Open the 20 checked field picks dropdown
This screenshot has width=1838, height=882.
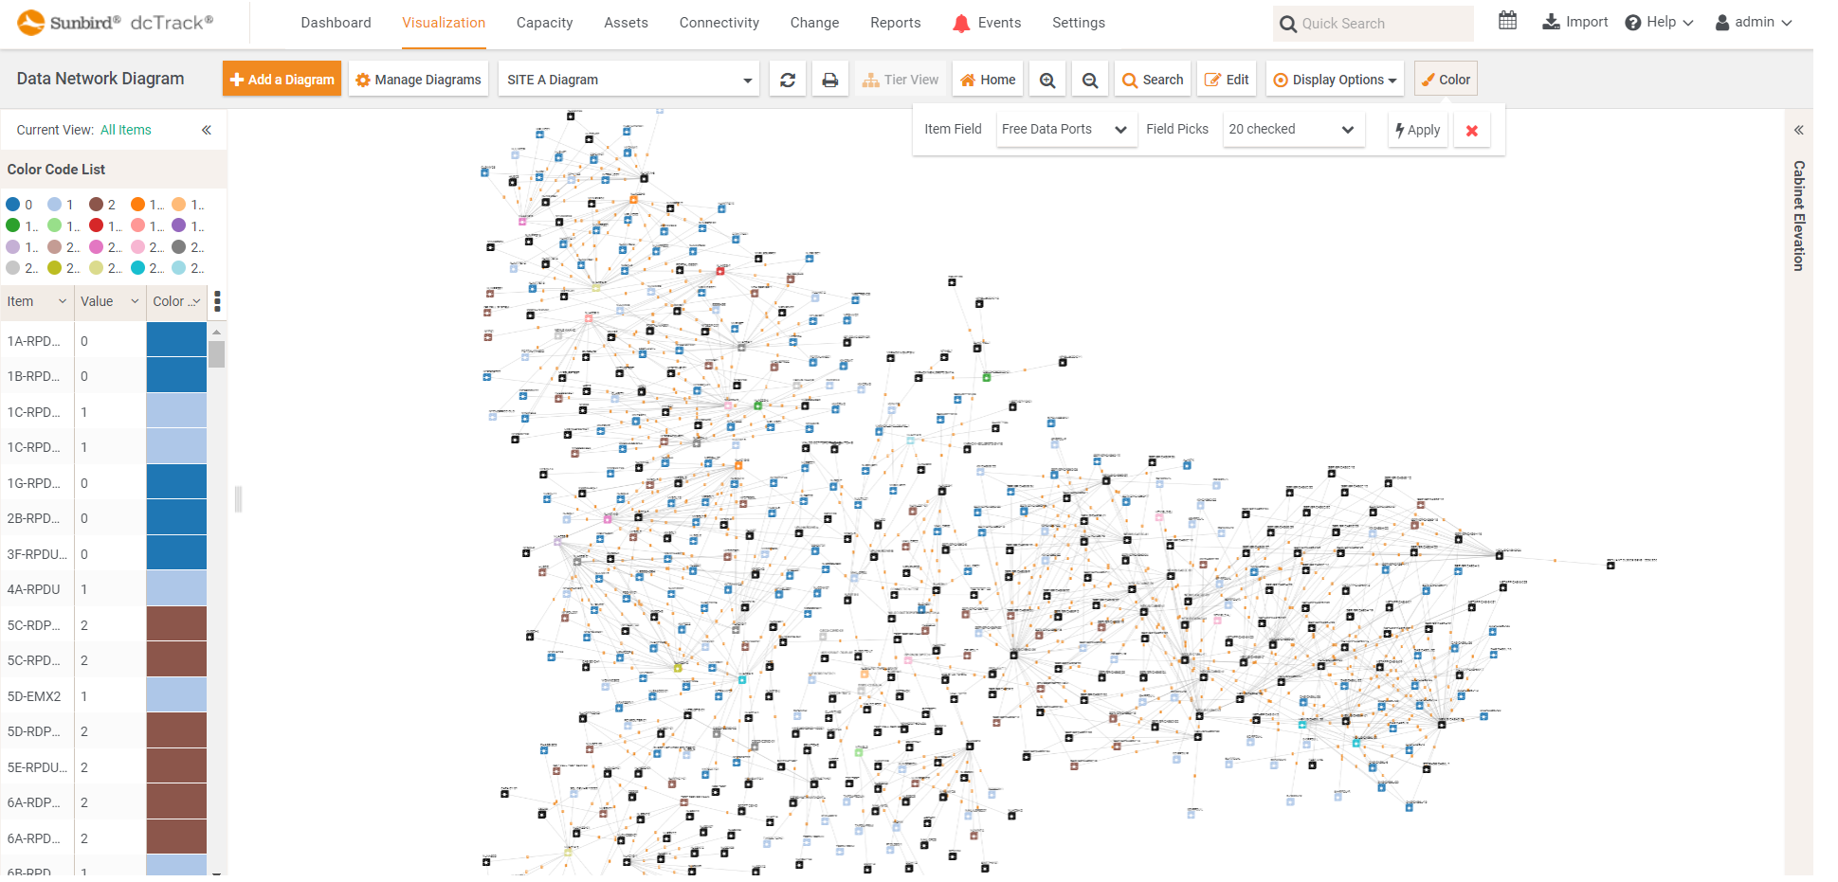click(x=1291, y=129)
